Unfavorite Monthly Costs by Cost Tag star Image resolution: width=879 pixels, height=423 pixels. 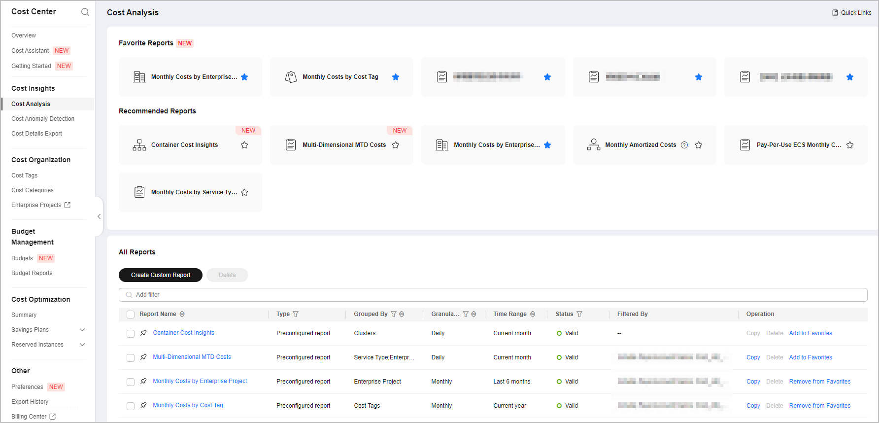[x=396, y=77]
